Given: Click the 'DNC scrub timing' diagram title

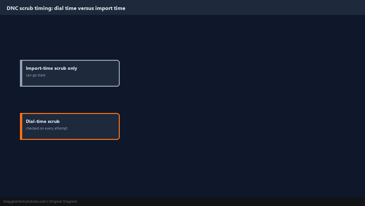Looking at the screenshot, I should pyautogui.click(x=66, y=8).
